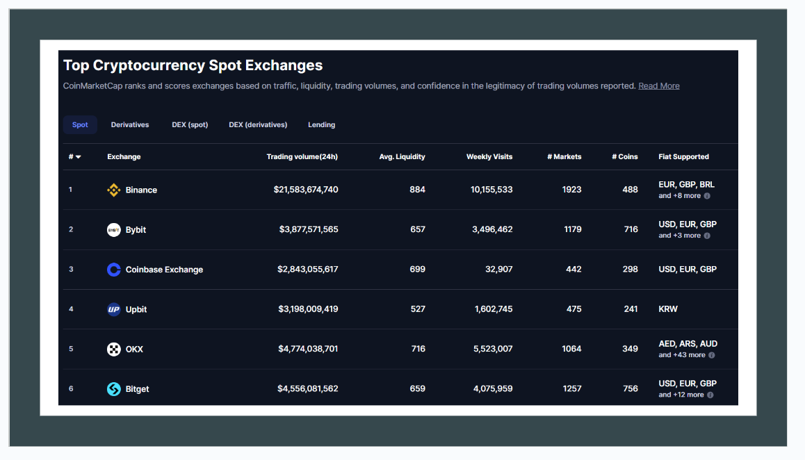This screenshot has height=460, width=805.
Task: Click Bybit coins count 716
Action: (x=631, y=229)
